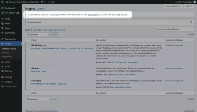Check the select-all checkbox in table header
The height and width of the screenshot is (112, 197).
[x=28, y=40]
